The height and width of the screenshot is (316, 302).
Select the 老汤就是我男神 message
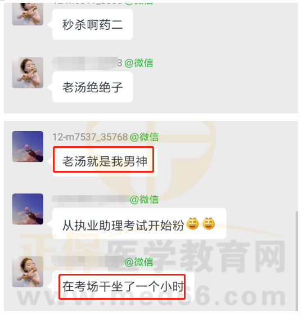tap(105, 161)
